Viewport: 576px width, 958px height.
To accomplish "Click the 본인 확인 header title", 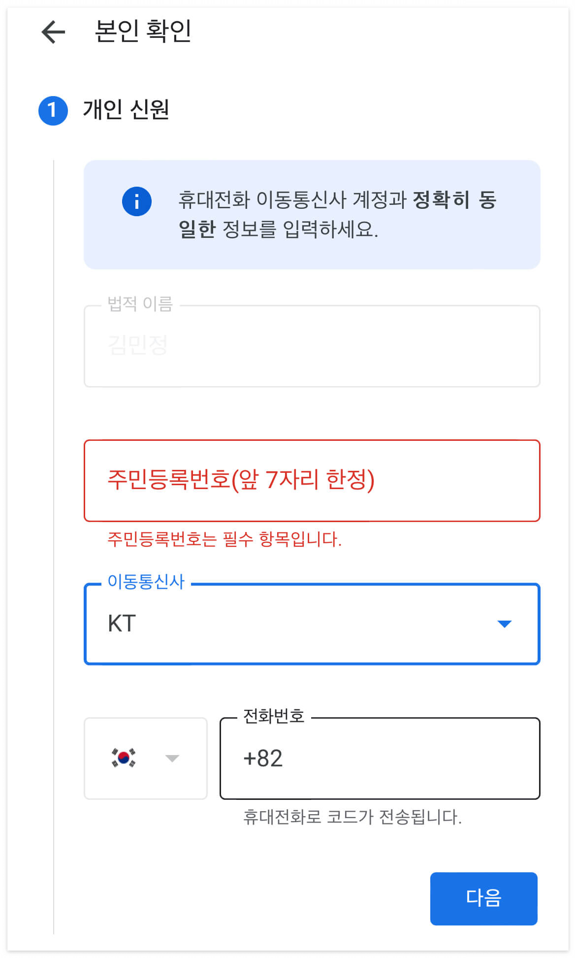I will click(139, 30).
